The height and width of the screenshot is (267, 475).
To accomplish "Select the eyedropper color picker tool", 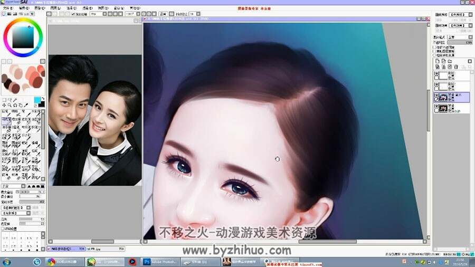I will pyautogui.click(x=26, y=104).
